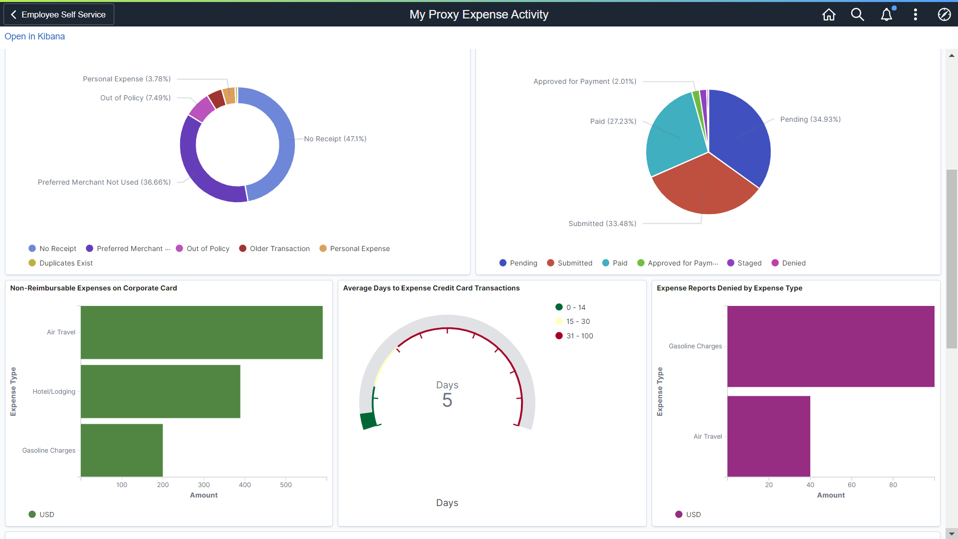Screen dimensions: 958x539
Task: Open the NavBar compass icon
Action: (944, 14)
